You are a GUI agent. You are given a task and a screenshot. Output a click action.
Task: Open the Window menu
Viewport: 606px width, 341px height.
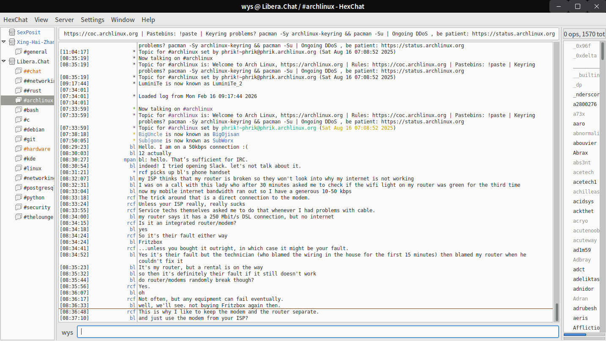tap(123, 19)
